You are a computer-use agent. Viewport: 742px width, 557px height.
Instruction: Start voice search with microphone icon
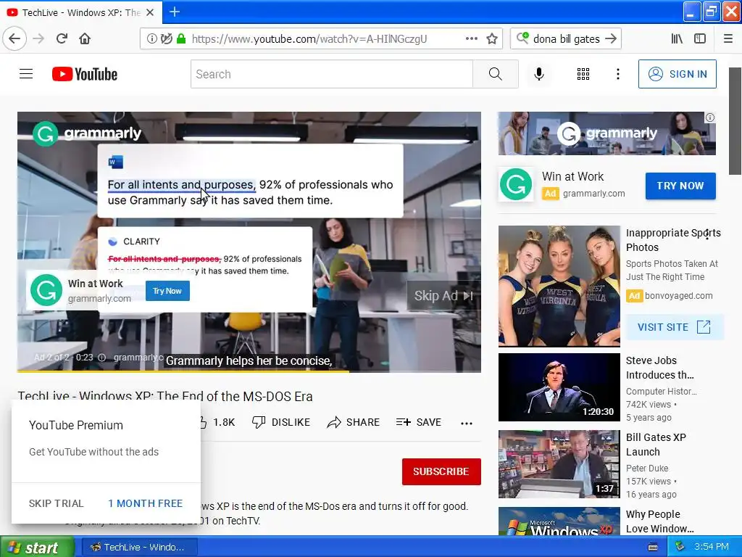tap(539, 74)
